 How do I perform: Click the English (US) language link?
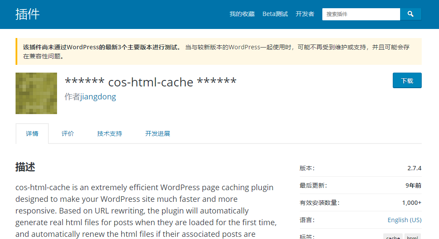tap(404, 220)
